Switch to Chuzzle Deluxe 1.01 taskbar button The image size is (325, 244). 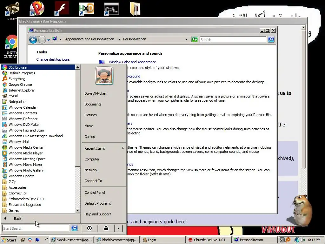pos(209,240)
